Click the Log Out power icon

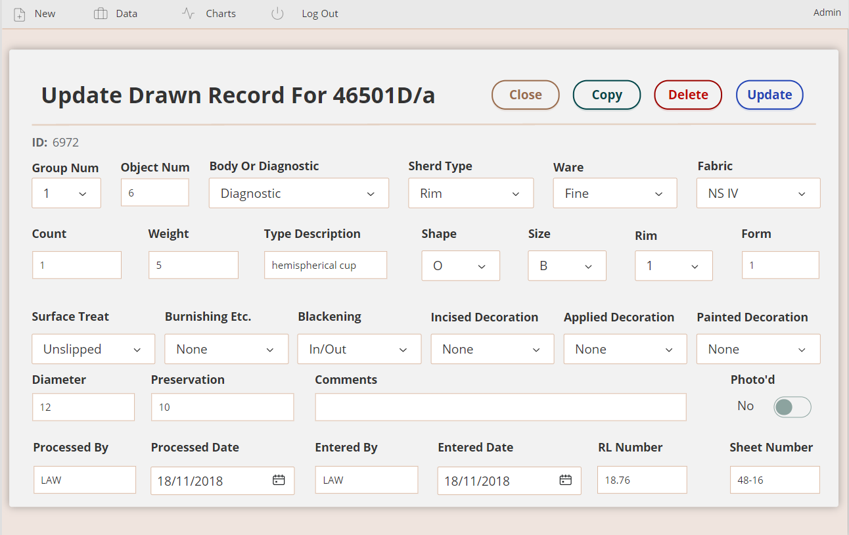tap(277, 14)
